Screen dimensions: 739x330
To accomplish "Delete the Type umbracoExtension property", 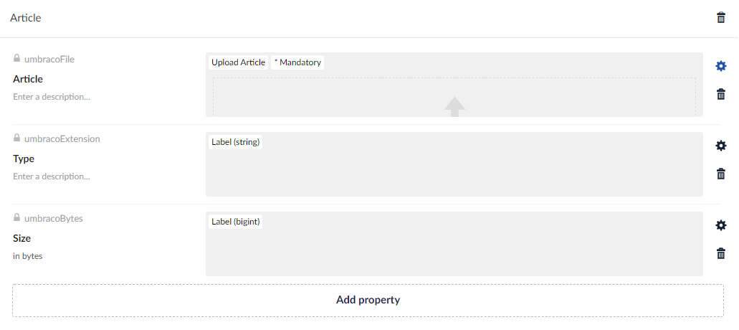I will [720, 174].
